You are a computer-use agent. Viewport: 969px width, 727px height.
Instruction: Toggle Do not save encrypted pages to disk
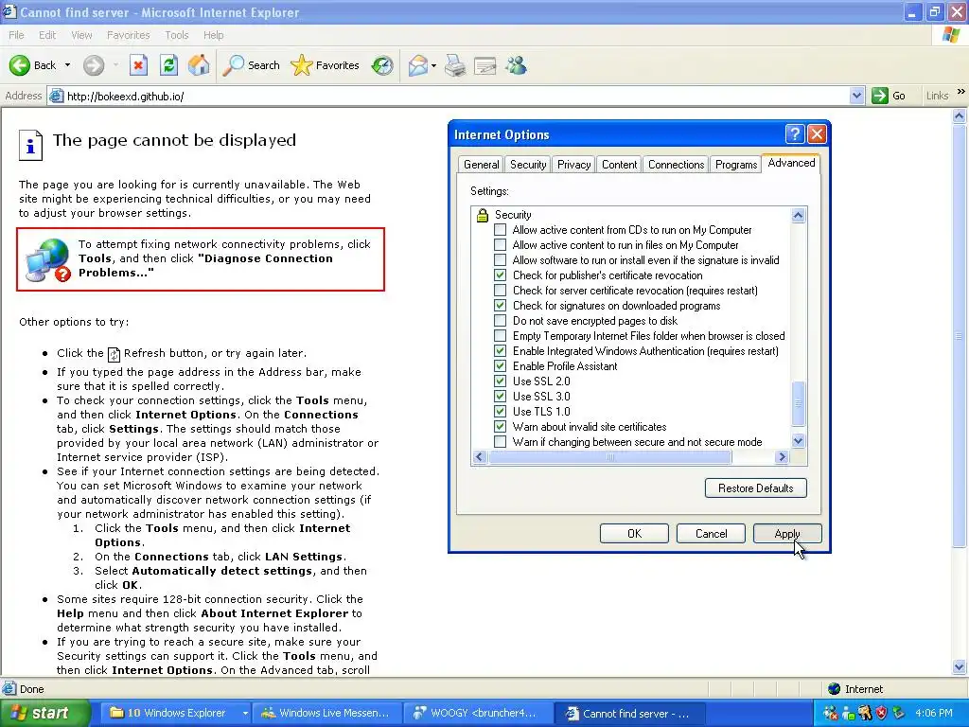pos(500,321)
